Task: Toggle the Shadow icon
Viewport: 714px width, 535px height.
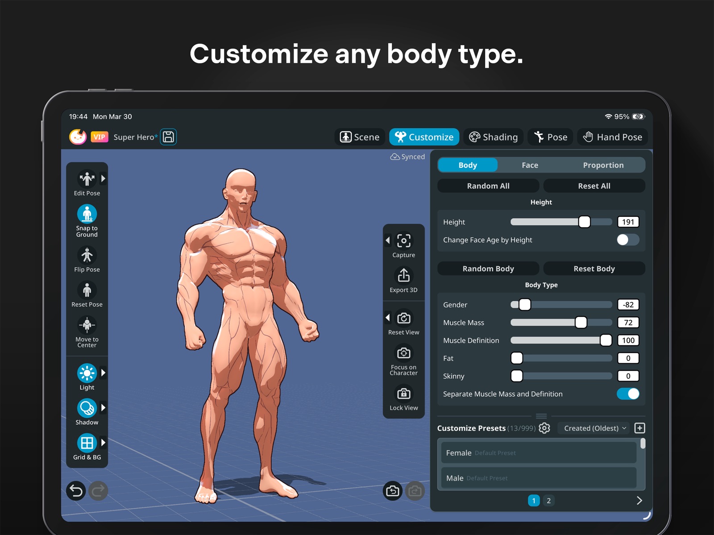Action: coord(87,408)
